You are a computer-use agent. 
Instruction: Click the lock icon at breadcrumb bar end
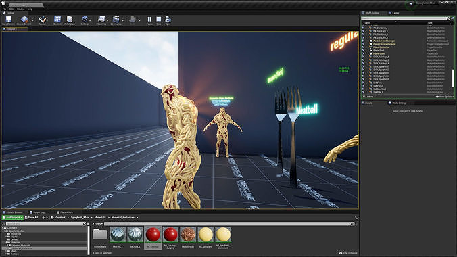coord(356,218)
